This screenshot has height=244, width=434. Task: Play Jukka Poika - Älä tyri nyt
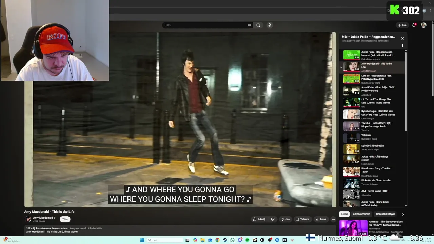coord(372,160)
